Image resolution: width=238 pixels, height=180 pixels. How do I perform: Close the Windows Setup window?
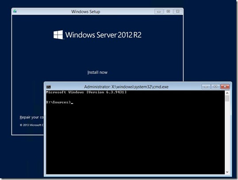(177, 11)
